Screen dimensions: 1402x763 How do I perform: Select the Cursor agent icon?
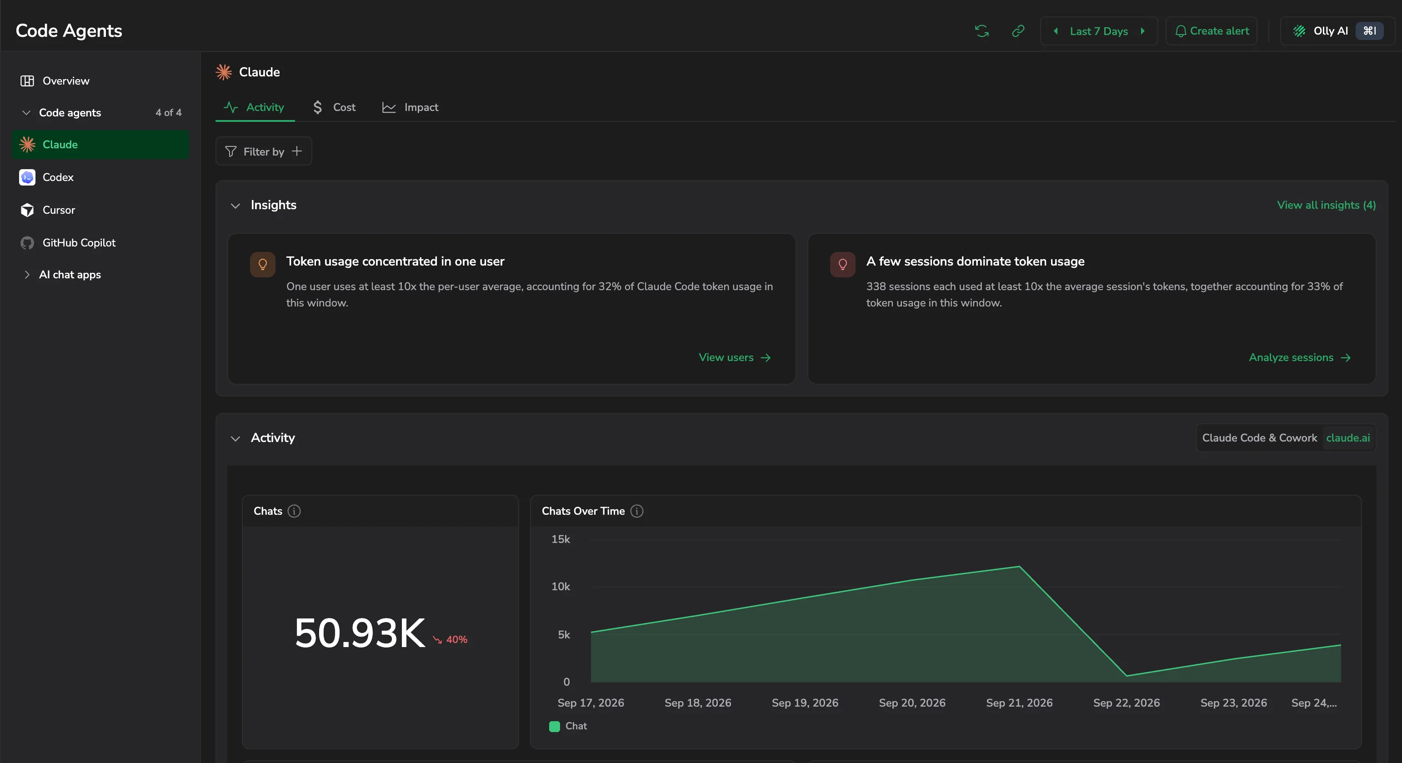coord(27,210)
